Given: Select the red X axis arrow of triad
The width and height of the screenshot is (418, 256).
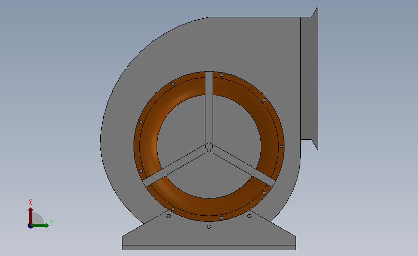Looking at the screenshot, I should 31,216.
